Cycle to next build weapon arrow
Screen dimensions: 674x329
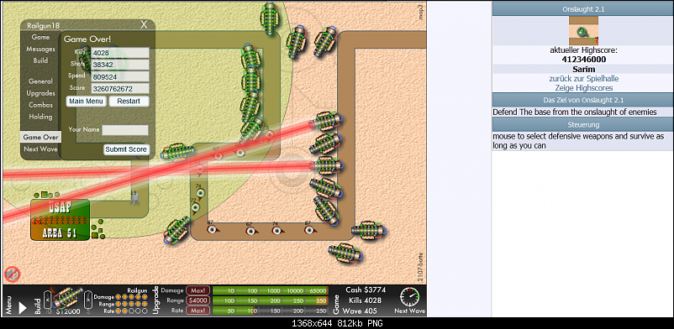coord(87,296)
